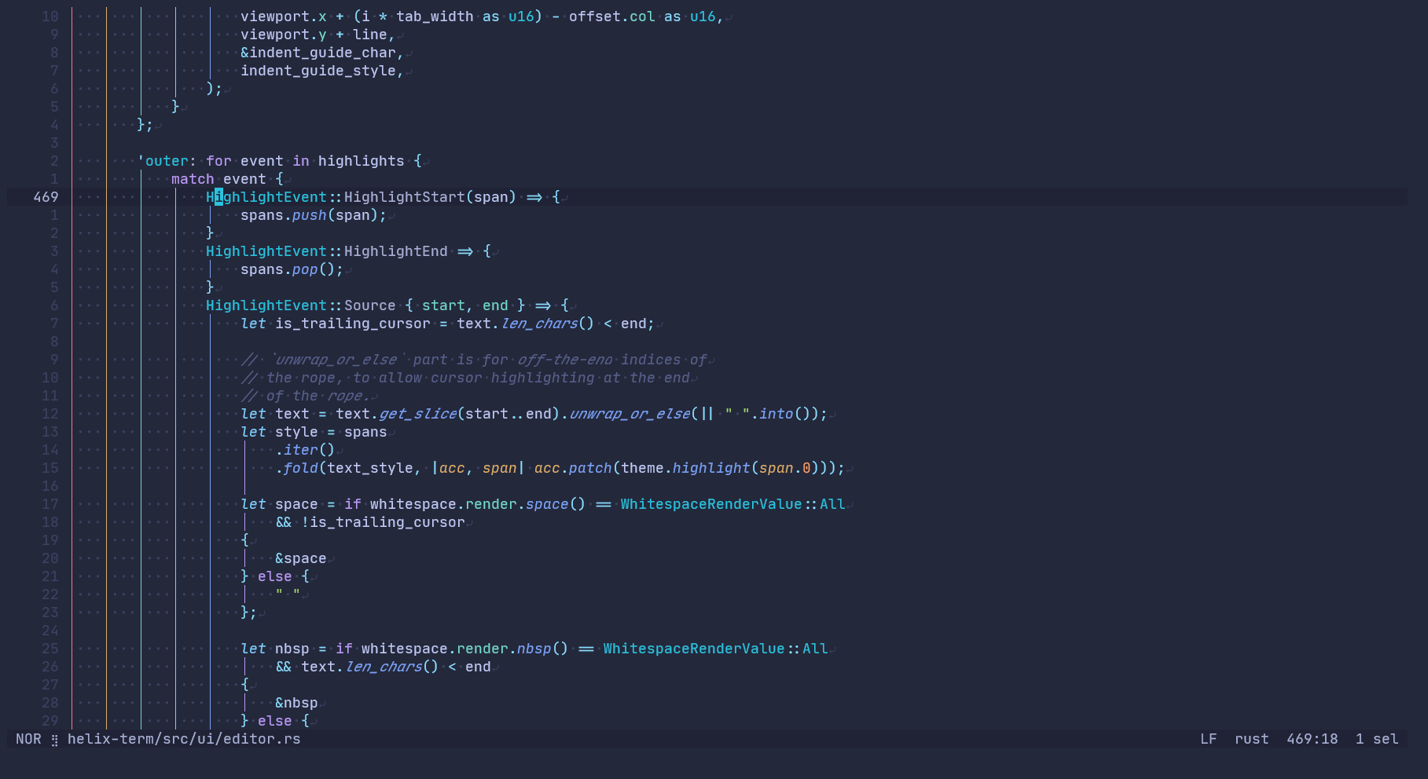1428x779 pixels.
Task: Click 'HighlightStart(span)' on the cursor line
Action: (431, 197)
